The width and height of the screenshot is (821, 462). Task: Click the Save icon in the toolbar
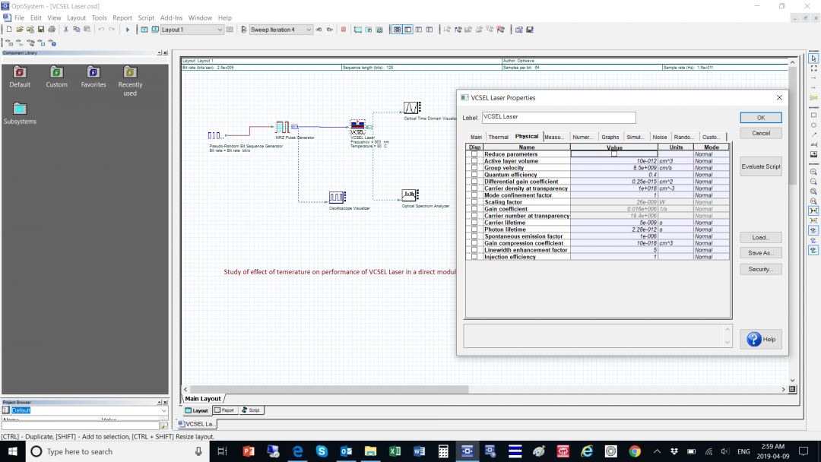[41, 29]
